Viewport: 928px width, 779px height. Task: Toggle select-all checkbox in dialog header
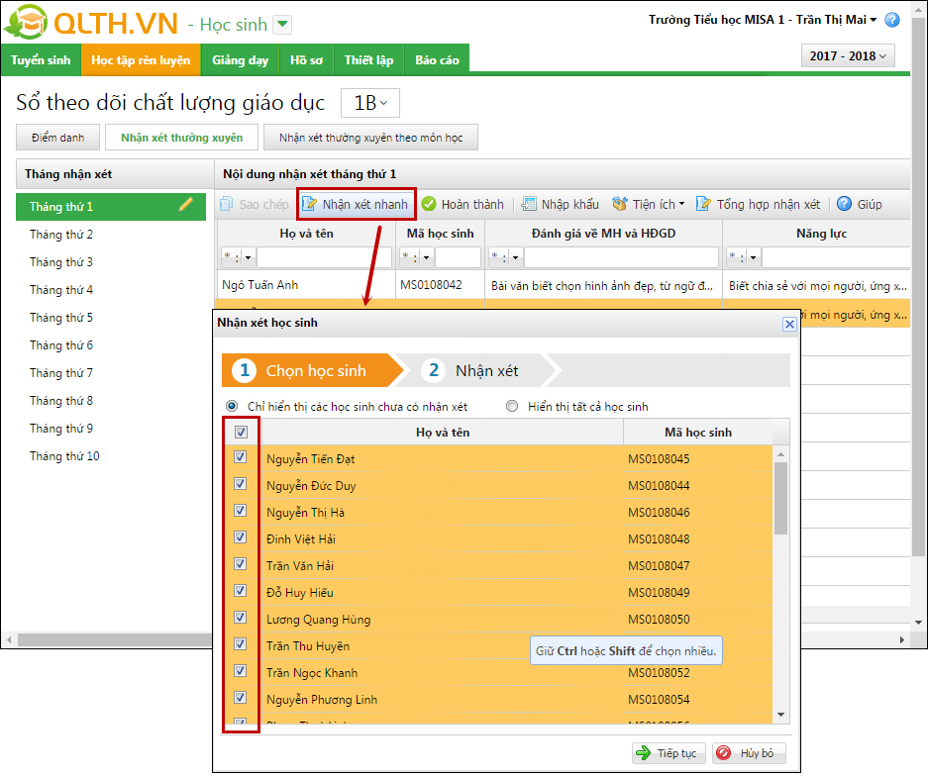tap(241, 433)
